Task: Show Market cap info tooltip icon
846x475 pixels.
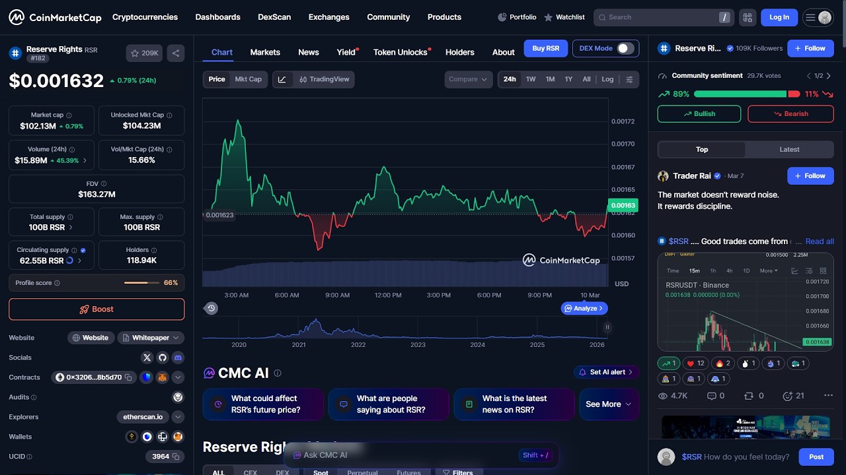Action: coord(69,115)
